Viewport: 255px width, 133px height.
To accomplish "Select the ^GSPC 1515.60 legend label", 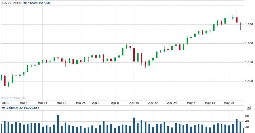I will click(x=38, y=3).
